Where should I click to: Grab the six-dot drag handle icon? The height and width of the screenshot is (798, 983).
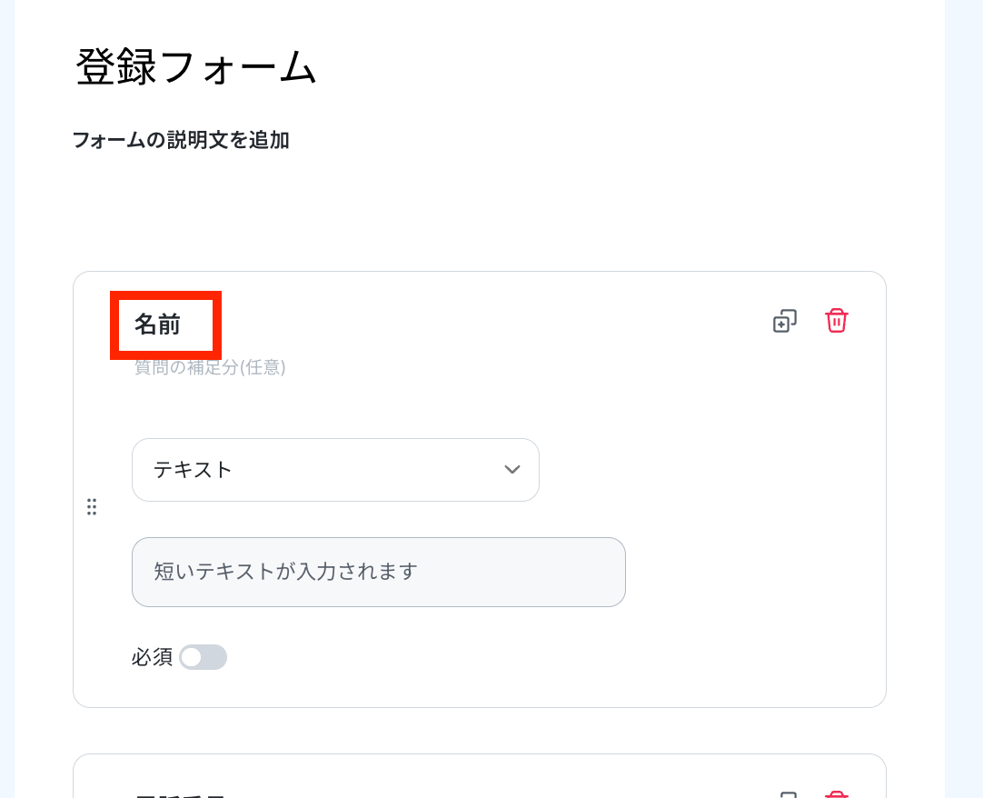[92, 507]
